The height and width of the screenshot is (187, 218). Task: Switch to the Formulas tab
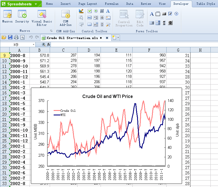click(x=112, y=4)
